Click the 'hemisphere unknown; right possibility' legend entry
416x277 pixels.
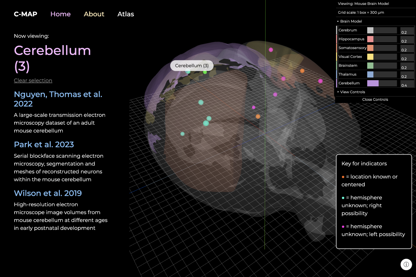(362, 206)
